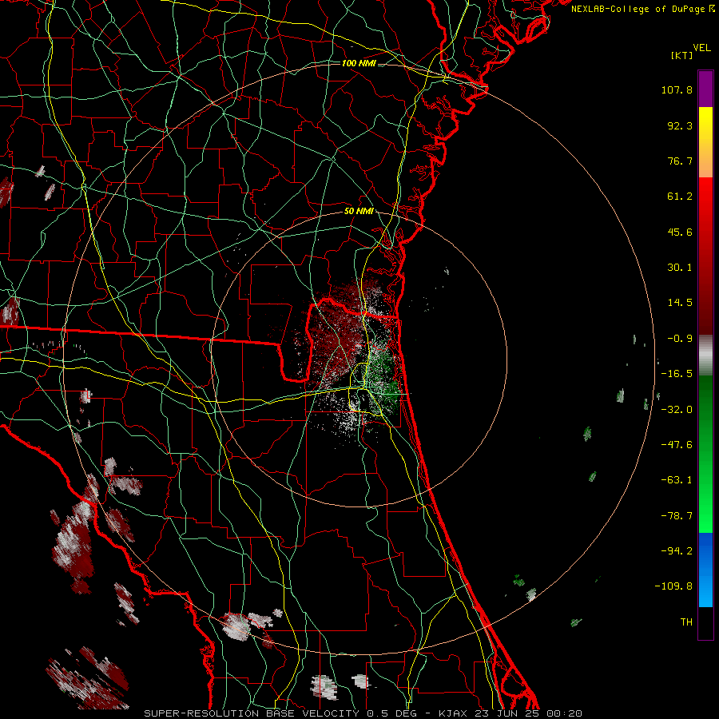Click the -32.0 legend value
Screen dimensions: 719x719
[x=677, y=410]
